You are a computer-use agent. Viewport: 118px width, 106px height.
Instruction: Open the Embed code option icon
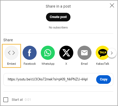[11, 53]
